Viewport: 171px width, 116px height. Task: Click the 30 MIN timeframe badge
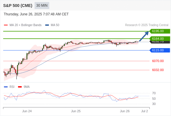point(42,6)
